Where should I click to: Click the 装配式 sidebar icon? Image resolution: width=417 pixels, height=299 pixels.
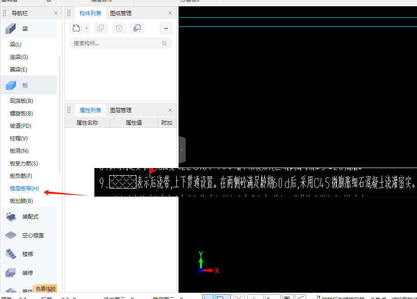point(11,217)
